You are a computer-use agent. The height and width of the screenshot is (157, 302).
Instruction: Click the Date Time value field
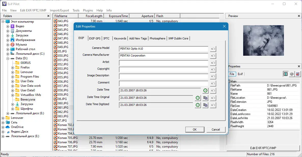tap(160, 90)
